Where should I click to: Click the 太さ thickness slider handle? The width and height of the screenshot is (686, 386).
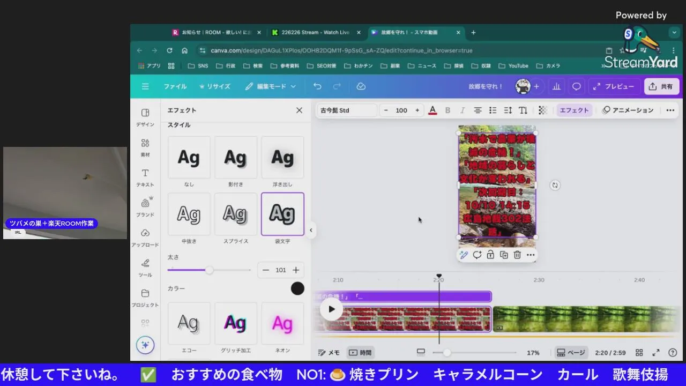(x=209, y=270)
